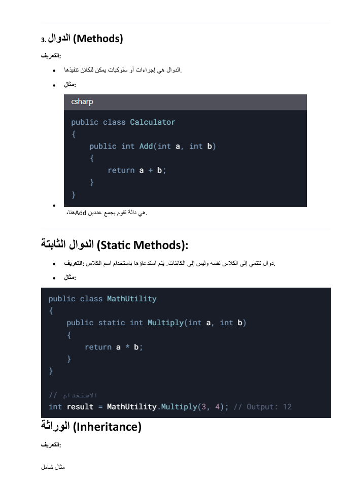Click the 'int result' variable in code

coord(71,407)
